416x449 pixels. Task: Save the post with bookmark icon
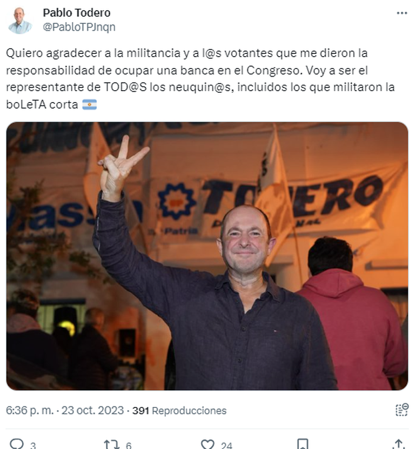(x=303, y=445)
